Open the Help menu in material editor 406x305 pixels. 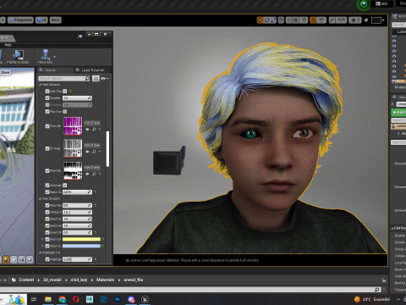pos(8,45)
